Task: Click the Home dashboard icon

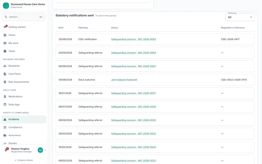Action: (x=5, y=35)
